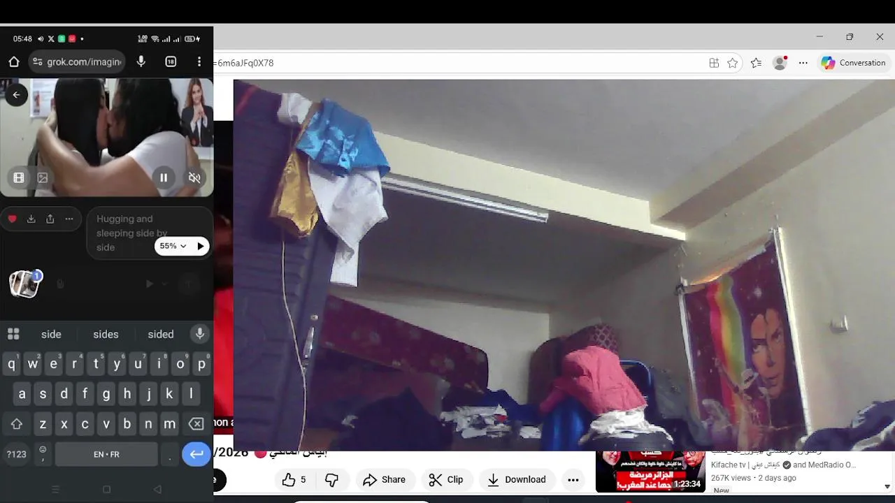Submit prompt with the play arrow button
Screen dimensions: 895x503
coord(201,246)
